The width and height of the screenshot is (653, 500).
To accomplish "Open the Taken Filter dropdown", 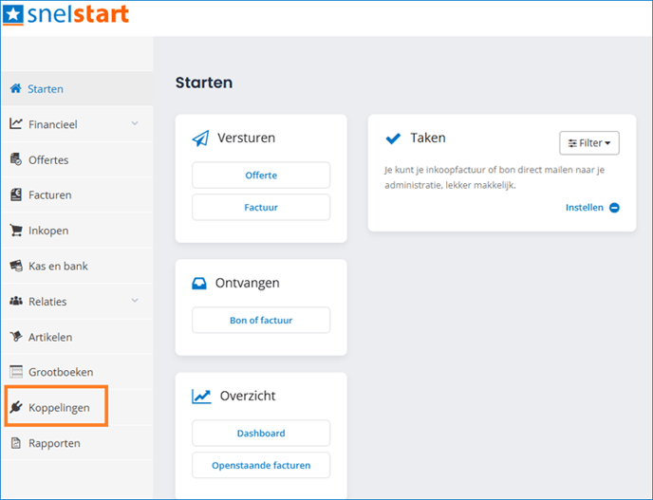I will point(588,143).
